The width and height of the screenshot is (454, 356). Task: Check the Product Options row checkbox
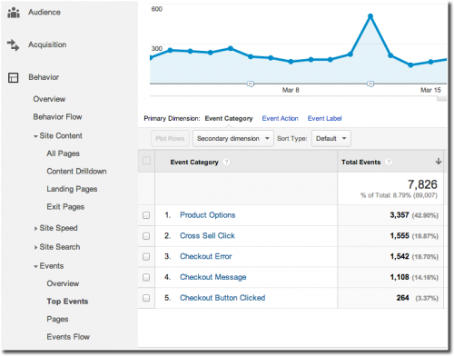pos(146,215)
